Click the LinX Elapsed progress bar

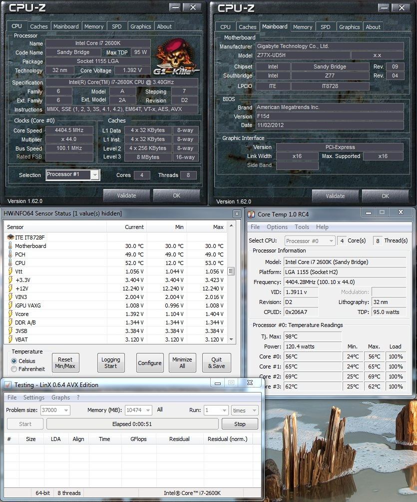click(132, 424)
